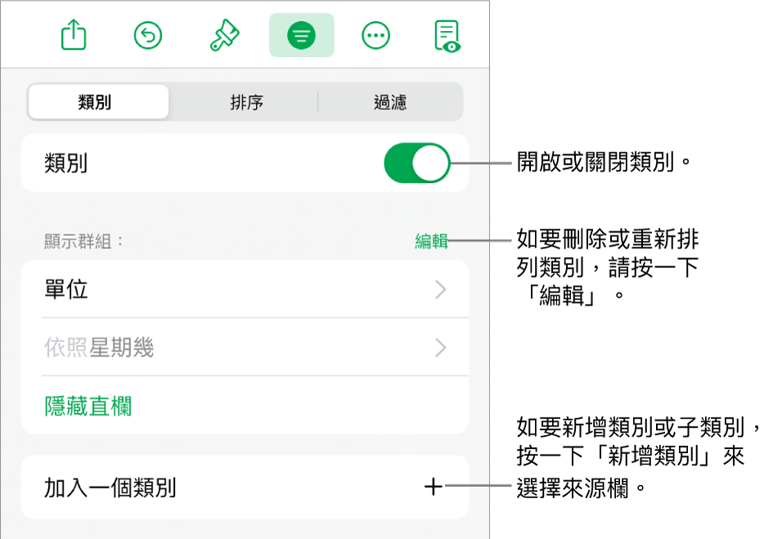Open the 單位 category row
Screen dimensions: 764x539
(x=245, y=289)
